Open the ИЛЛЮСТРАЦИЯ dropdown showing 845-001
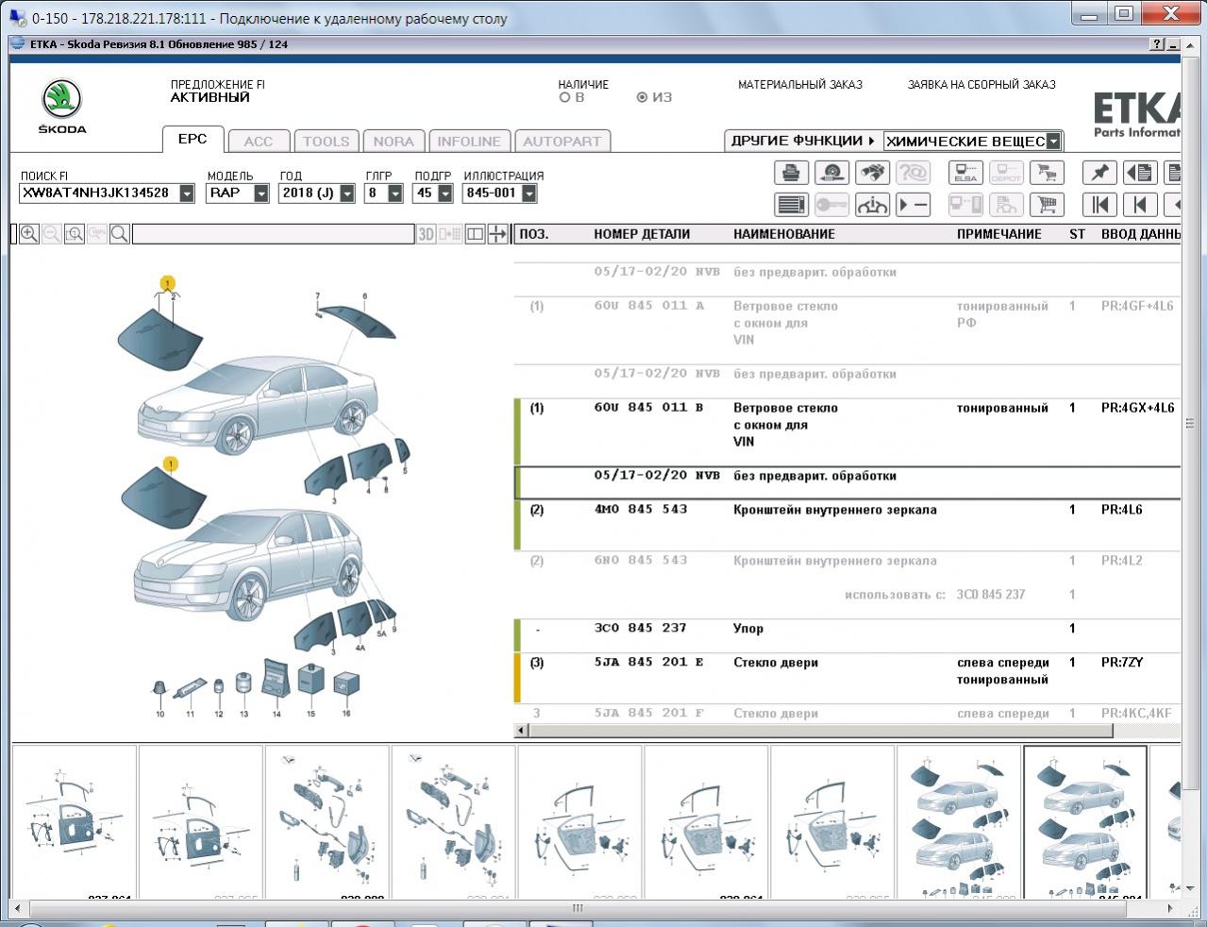The height and width of the screenshot is (927, 1207). click(x=529, y=194)
